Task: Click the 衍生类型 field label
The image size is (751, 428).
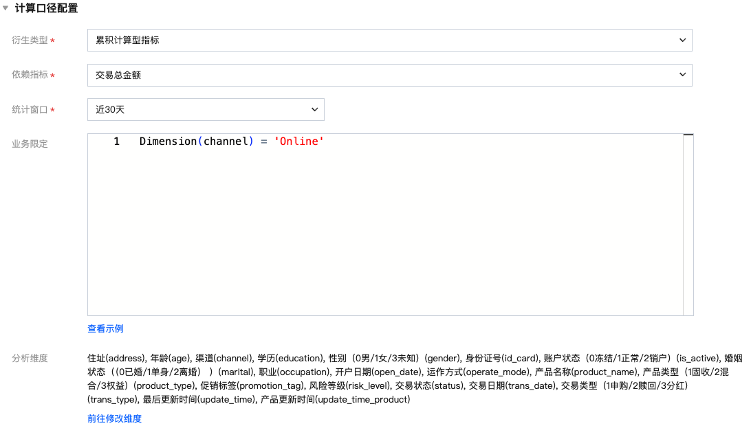Action: pos(30,40)
